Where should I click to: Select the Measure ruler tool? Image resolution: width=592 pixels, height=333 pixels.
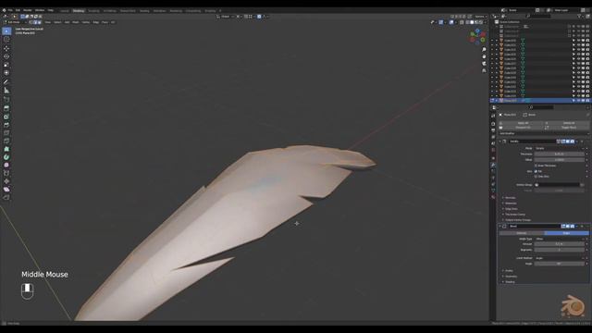click(6, 91)
